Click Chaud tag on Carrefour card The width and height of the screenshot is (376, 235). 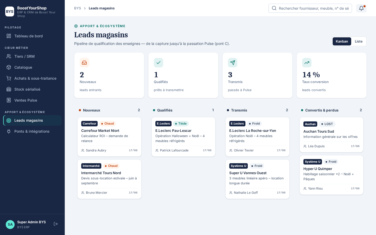pos(107,124)
